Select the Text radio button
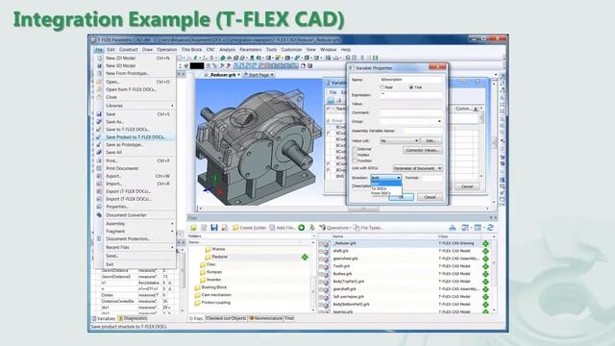This screenshot has height=346, width=615. pos(411,87)
